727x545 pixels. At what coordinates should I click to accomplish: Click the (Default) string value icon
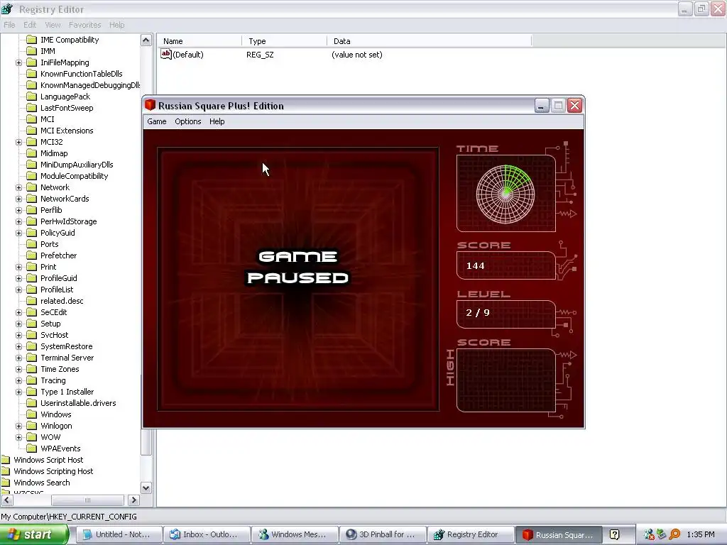pyautogui.click(x=165, y=54)
